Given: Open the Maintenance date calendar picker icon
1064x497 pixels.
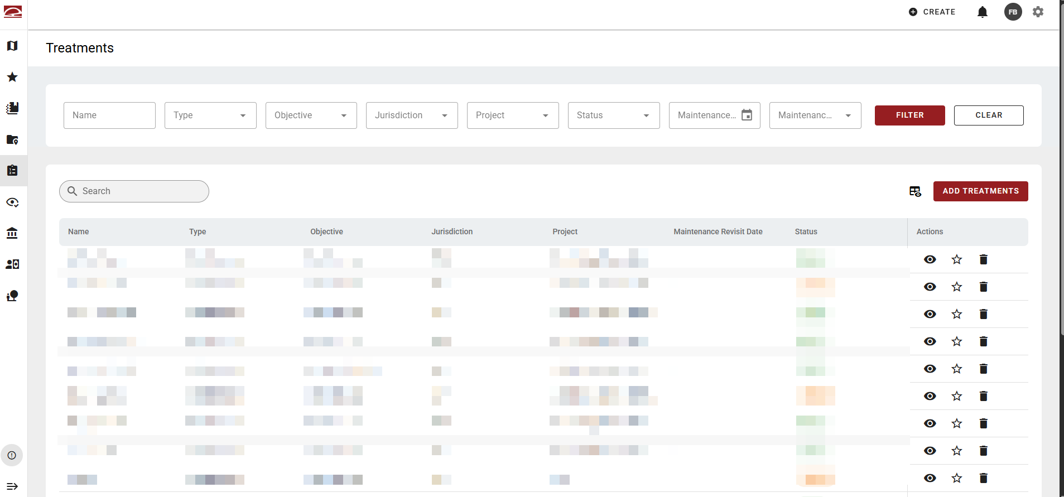Looking at the screenshot, I should coord(747,115).
